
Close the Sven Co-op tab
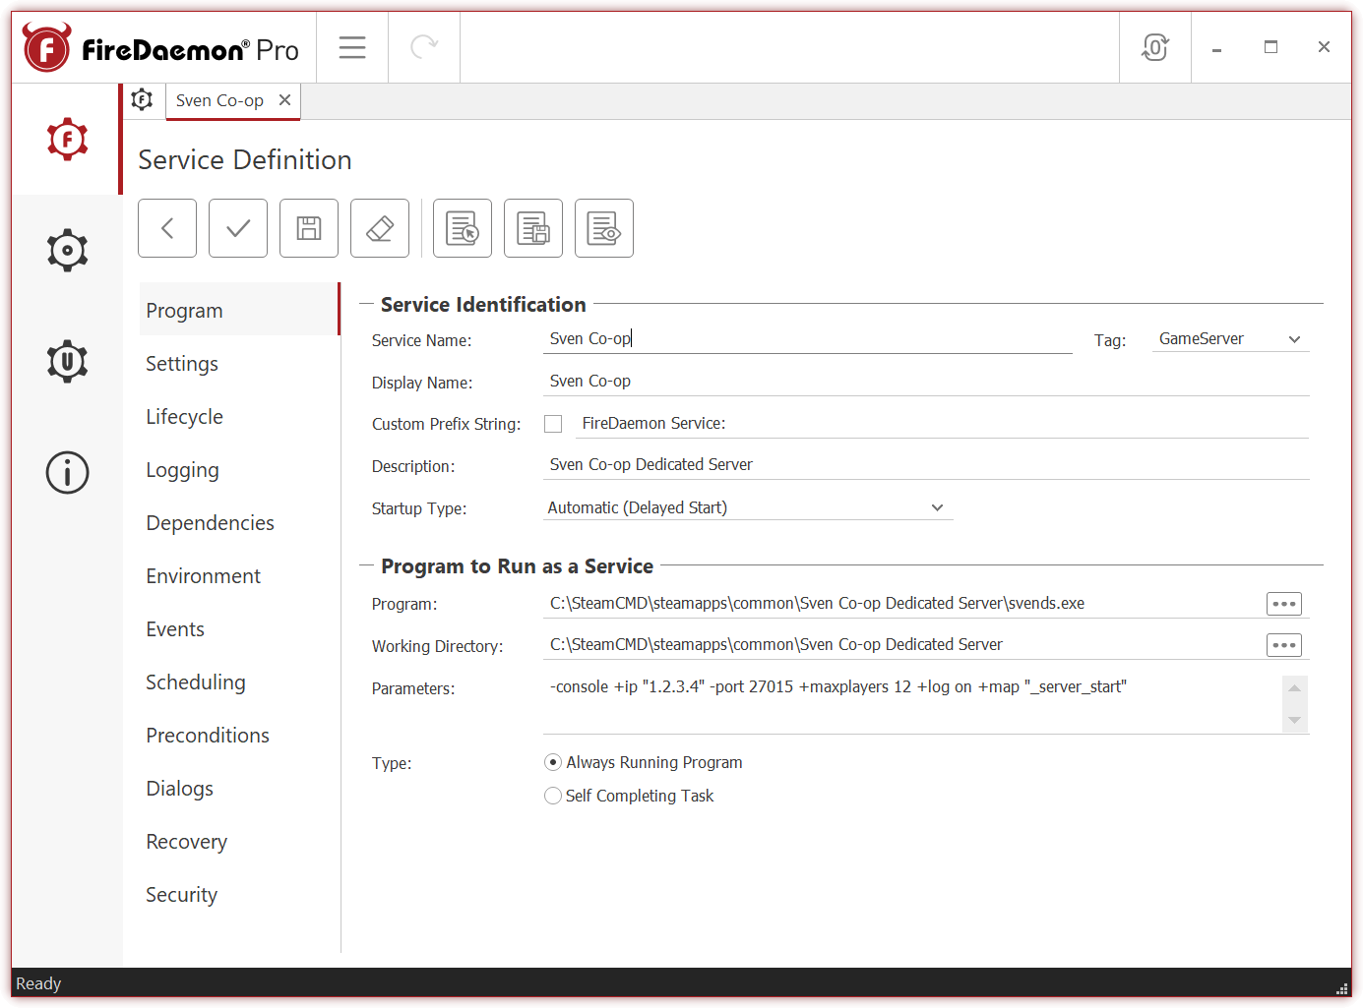pyautogui.click(x=284, y=100)
